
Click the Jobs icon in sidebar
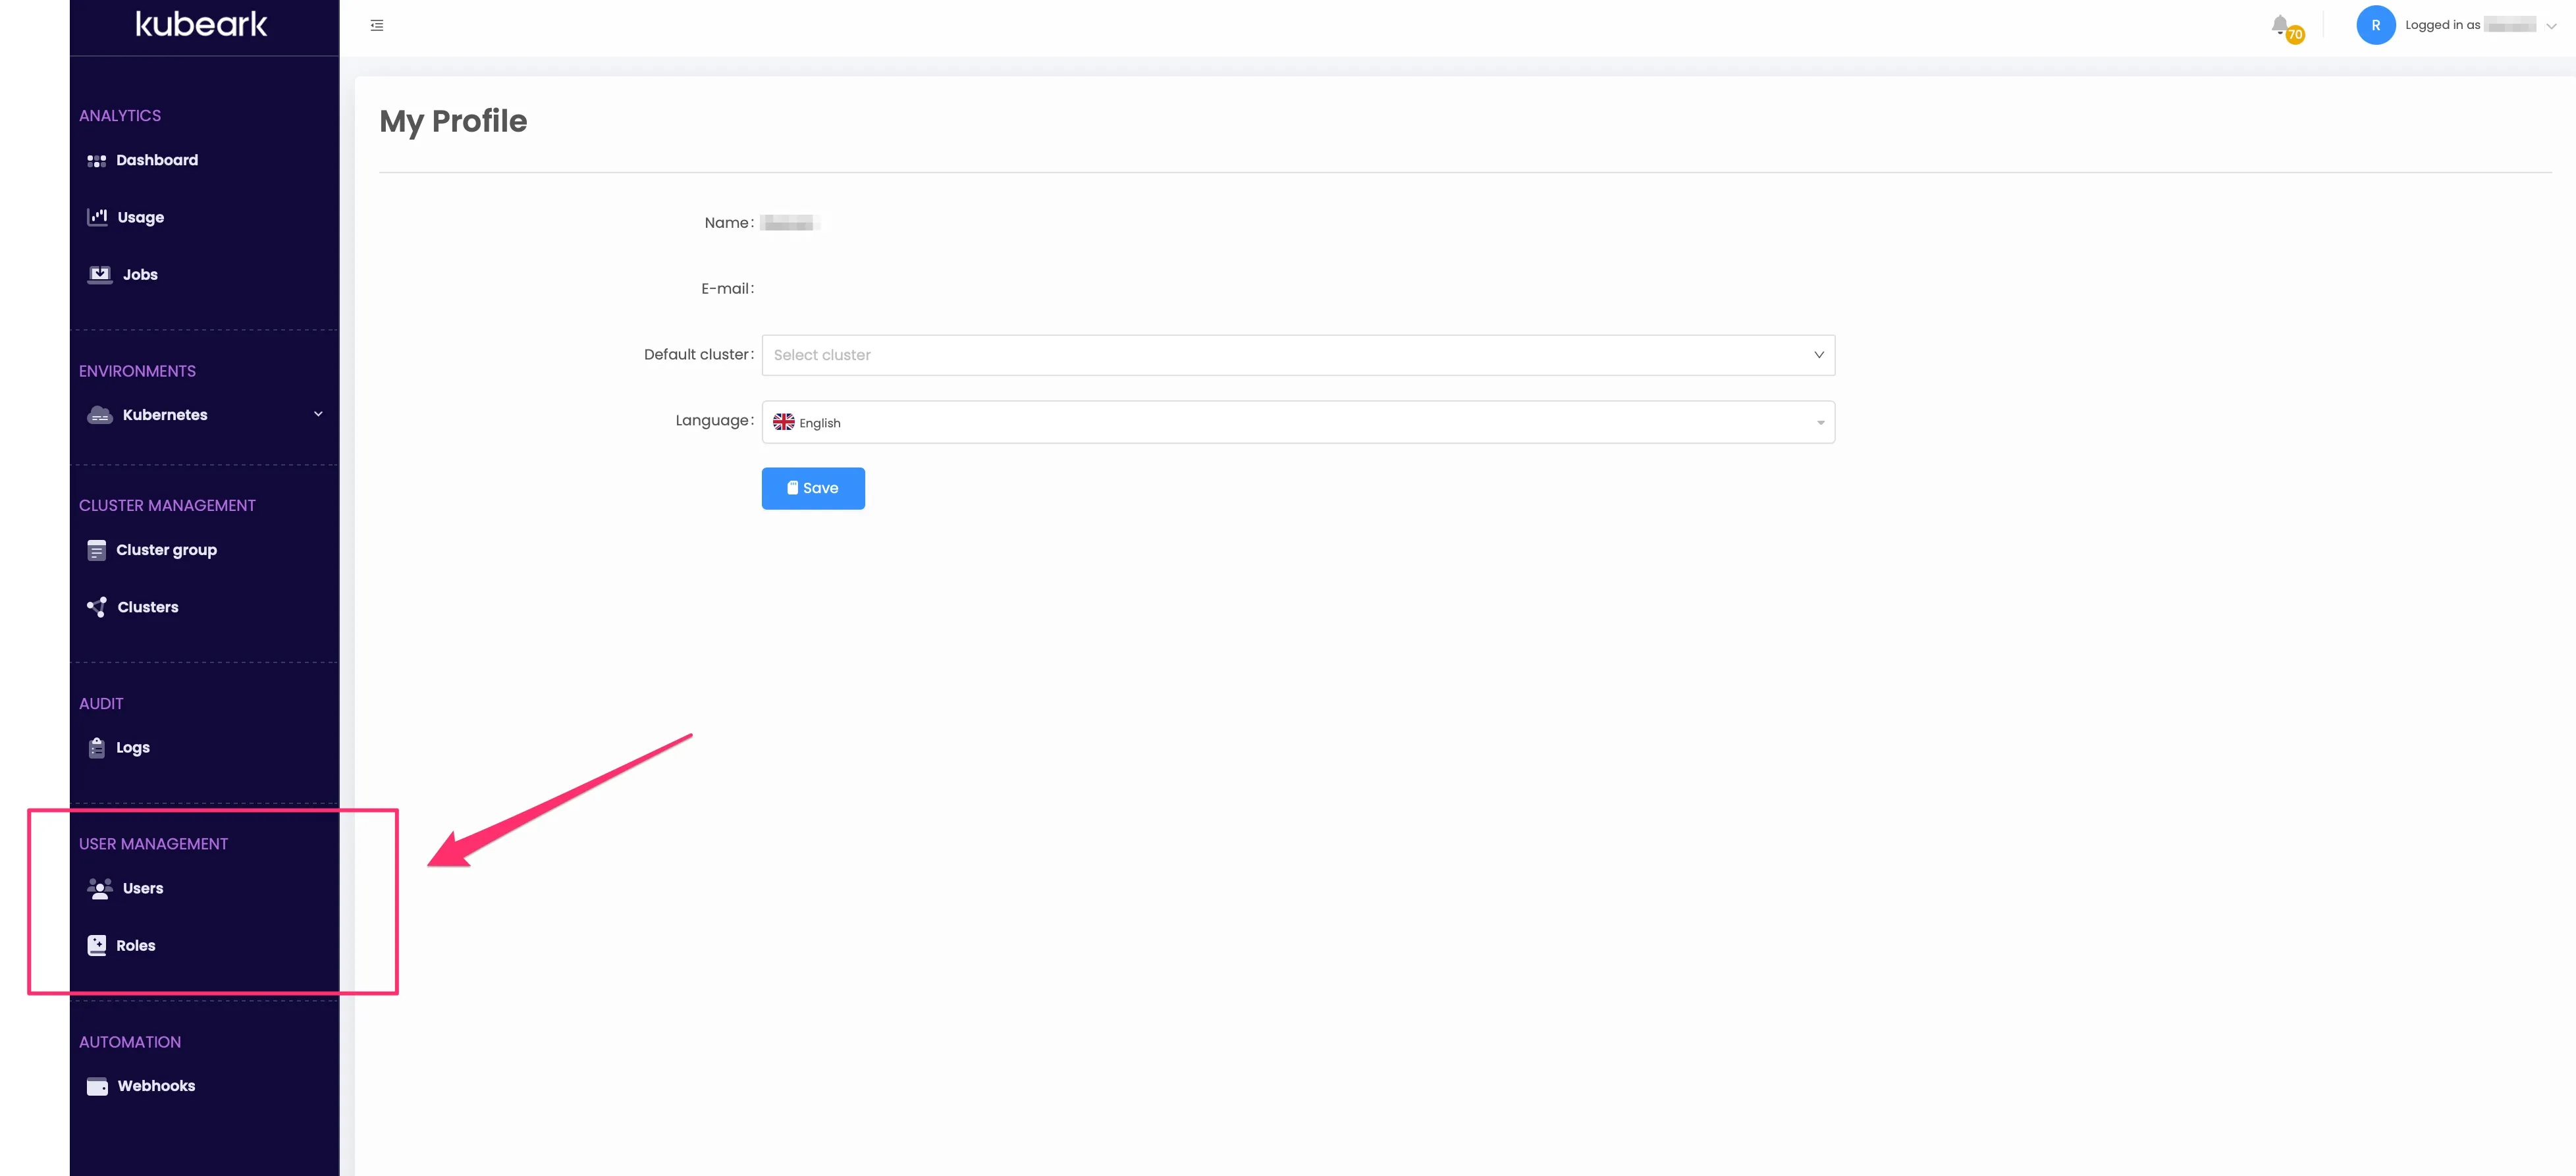click(100, 275)
